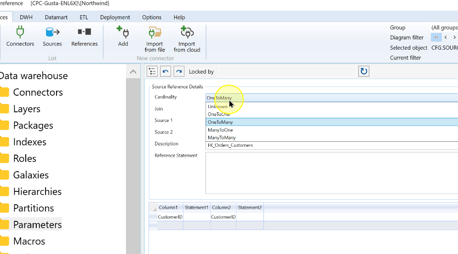
Task: Open the References list icon
Action: tap(85, 36)
